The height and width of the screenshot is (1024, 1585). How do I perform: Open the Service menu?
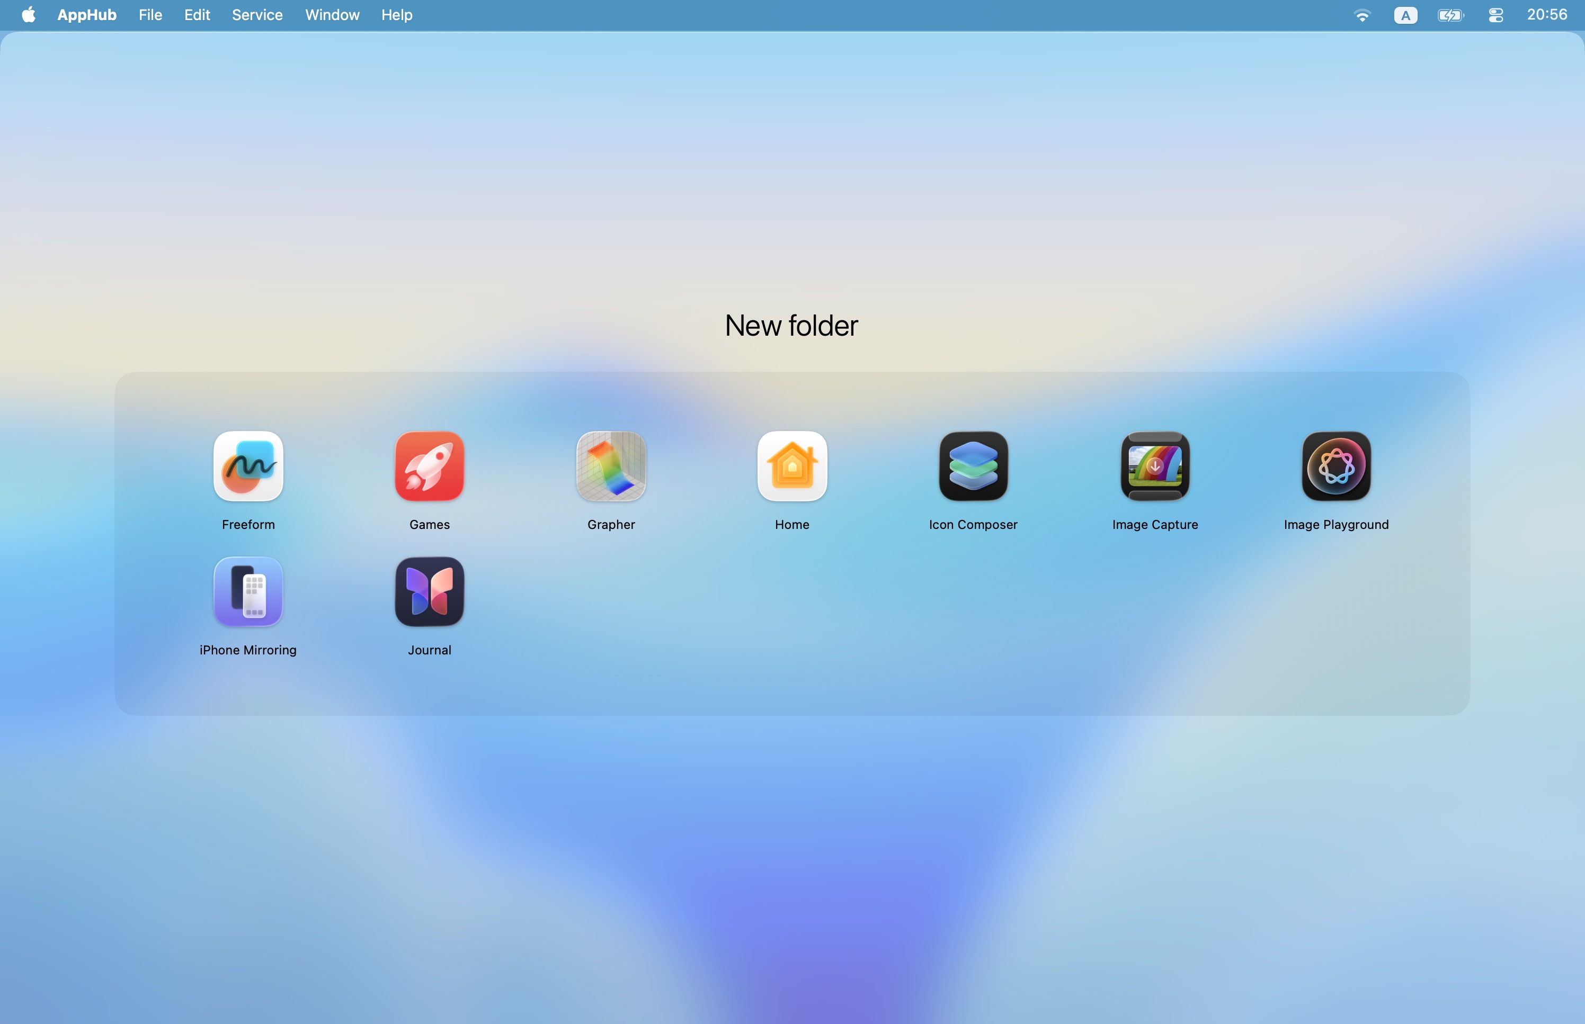click(257, 15)
